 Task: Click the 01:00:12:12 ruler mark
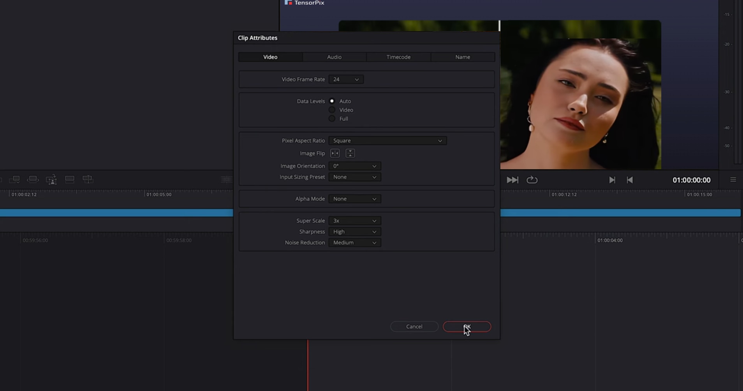564,195
